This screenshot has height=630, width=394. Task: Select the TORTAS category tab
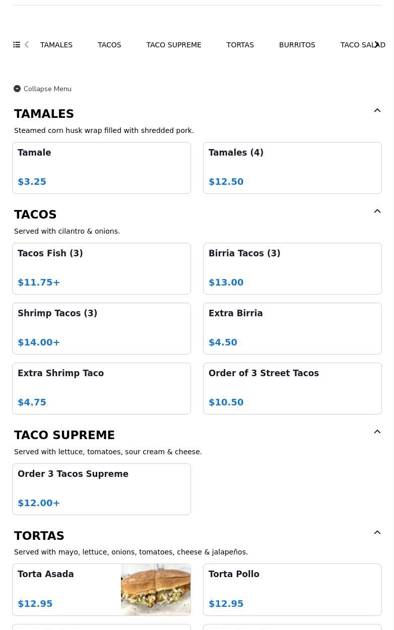pos(240,45)
